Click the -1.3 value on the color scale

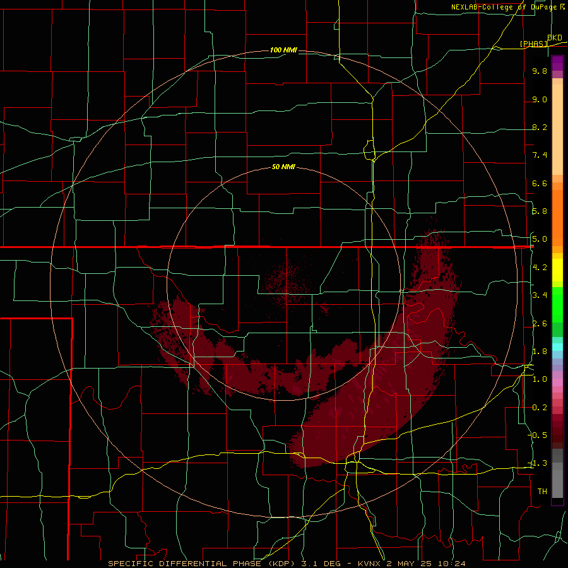538,463
